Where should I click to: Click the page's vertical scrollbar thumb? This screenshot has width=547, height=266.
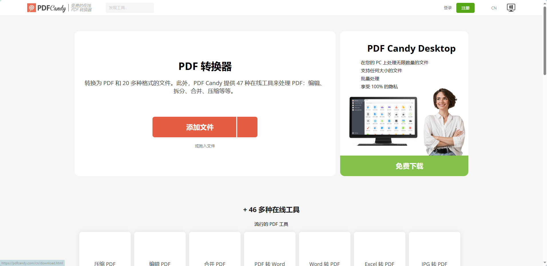545,41
